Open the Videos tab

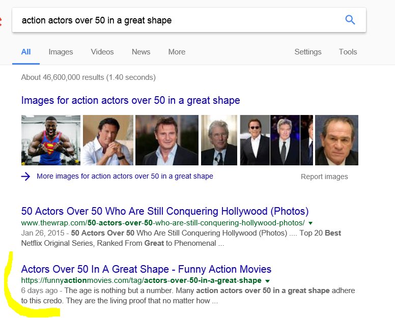click(102, 52)
